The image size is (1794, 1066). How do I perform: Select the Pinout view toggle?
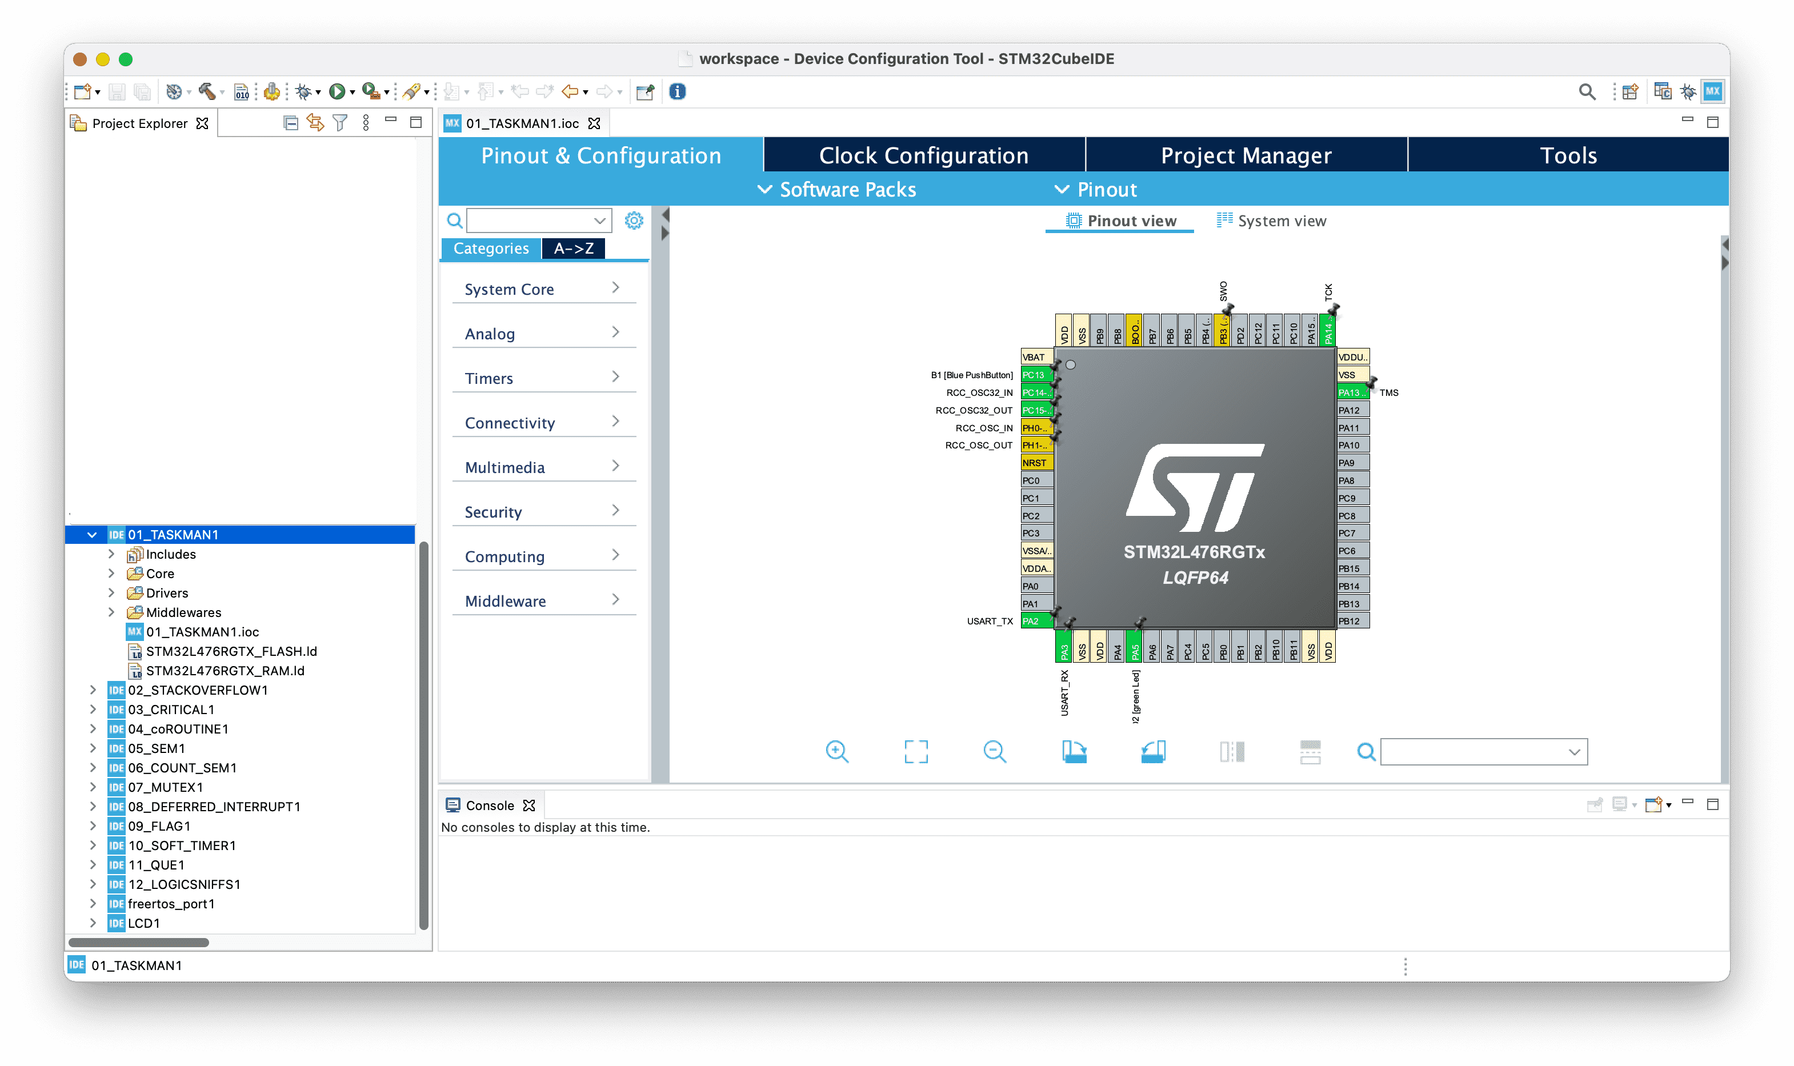1120,221
